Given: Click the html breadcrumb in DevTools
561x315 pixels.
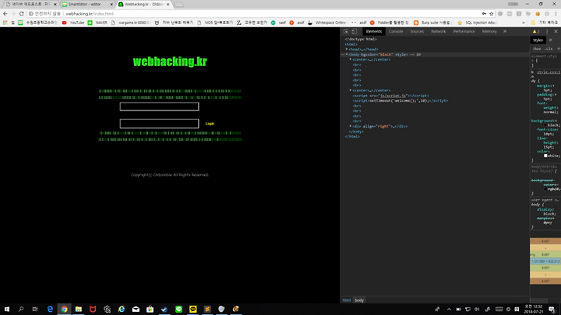Looking at the screenshot, I should click(x=346, y=300).
